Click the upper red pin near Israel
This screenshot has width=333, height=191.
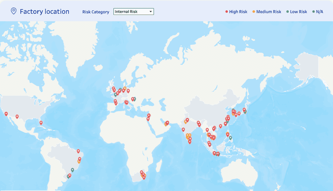coord(149,116)
